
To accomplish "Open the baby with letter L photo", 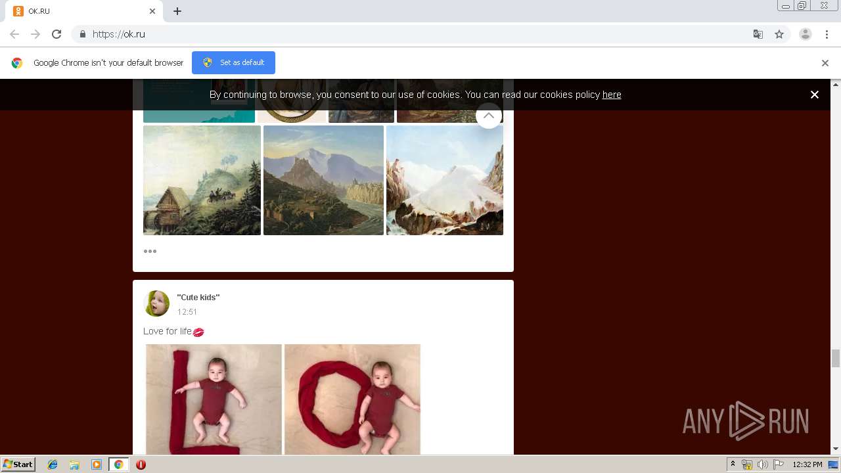I will (214, 399).
